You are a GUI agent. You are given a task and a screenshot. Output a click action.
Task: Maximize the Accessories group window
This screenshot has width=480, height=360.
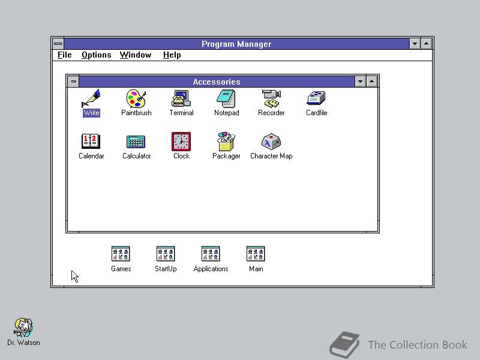(371, 82)
